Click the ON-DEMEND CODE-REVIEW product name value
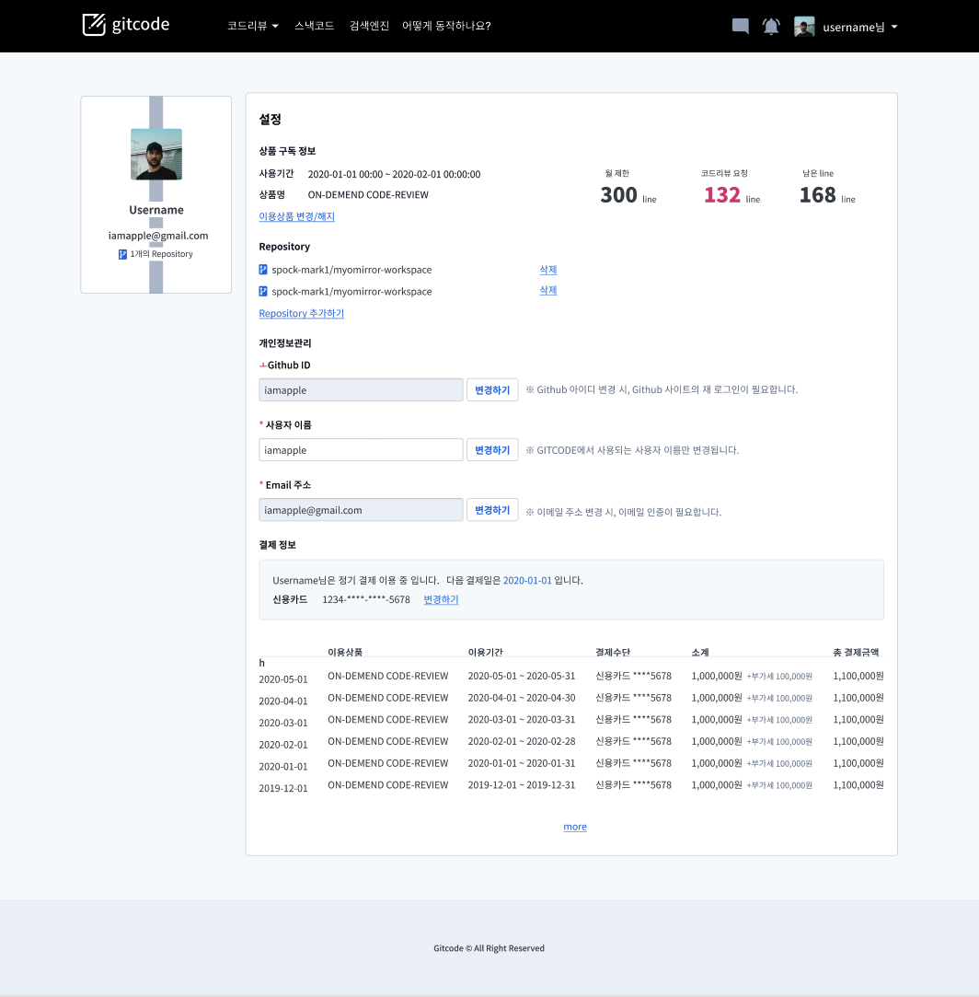This screenshot has width=979, height=997. pyautogui.click(x=368, y=194)
